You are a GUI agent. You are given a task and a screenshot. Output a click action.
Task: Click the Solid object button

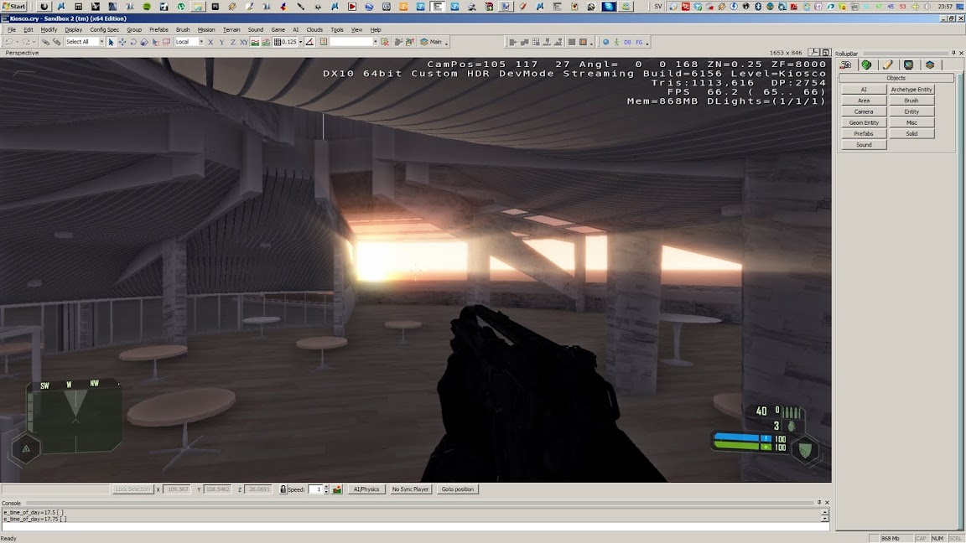(x=911, y=133)
